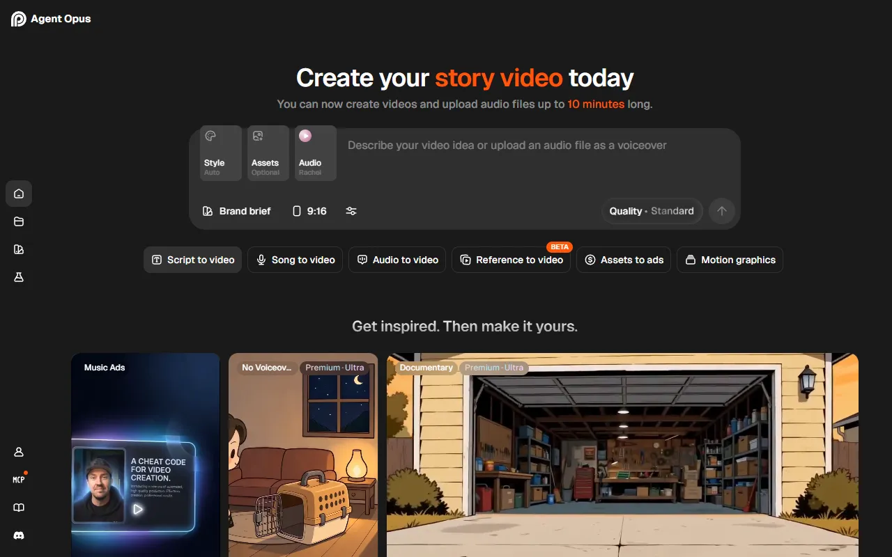The image size is (892, 557).
Task: Open the Documentary garage example card
Action: (623, 455)
